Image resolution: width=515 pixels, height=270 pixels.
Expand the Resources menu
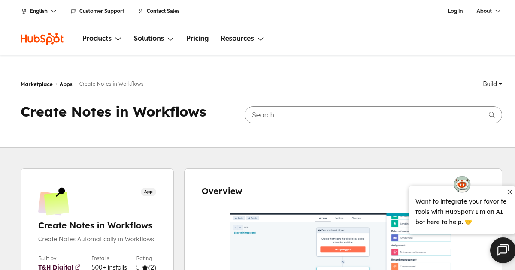pyautogui.click(x=242, y=39)
